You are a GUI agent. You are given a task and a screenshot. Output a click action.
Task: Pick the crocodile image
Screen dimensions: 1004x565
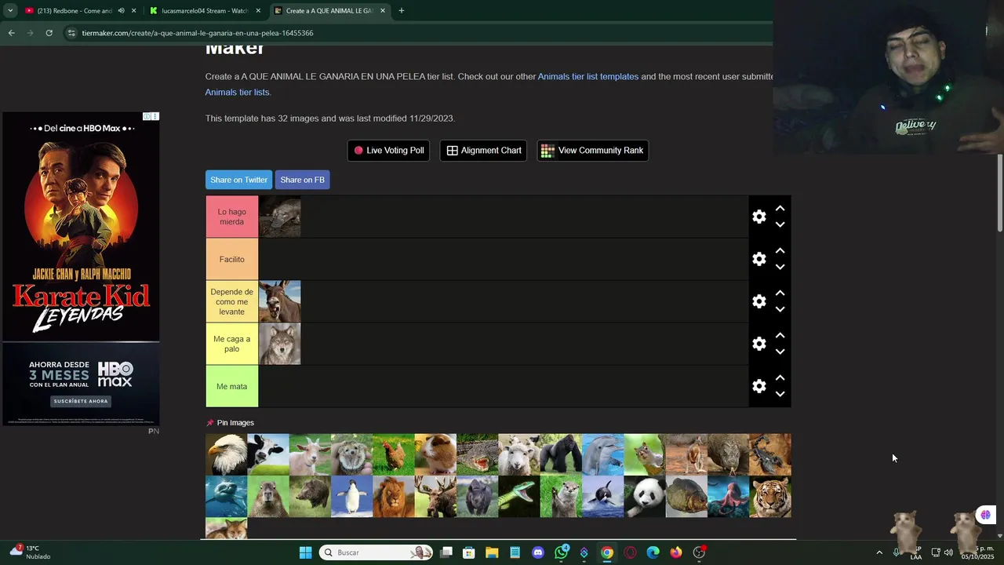(x=477, y=454)
